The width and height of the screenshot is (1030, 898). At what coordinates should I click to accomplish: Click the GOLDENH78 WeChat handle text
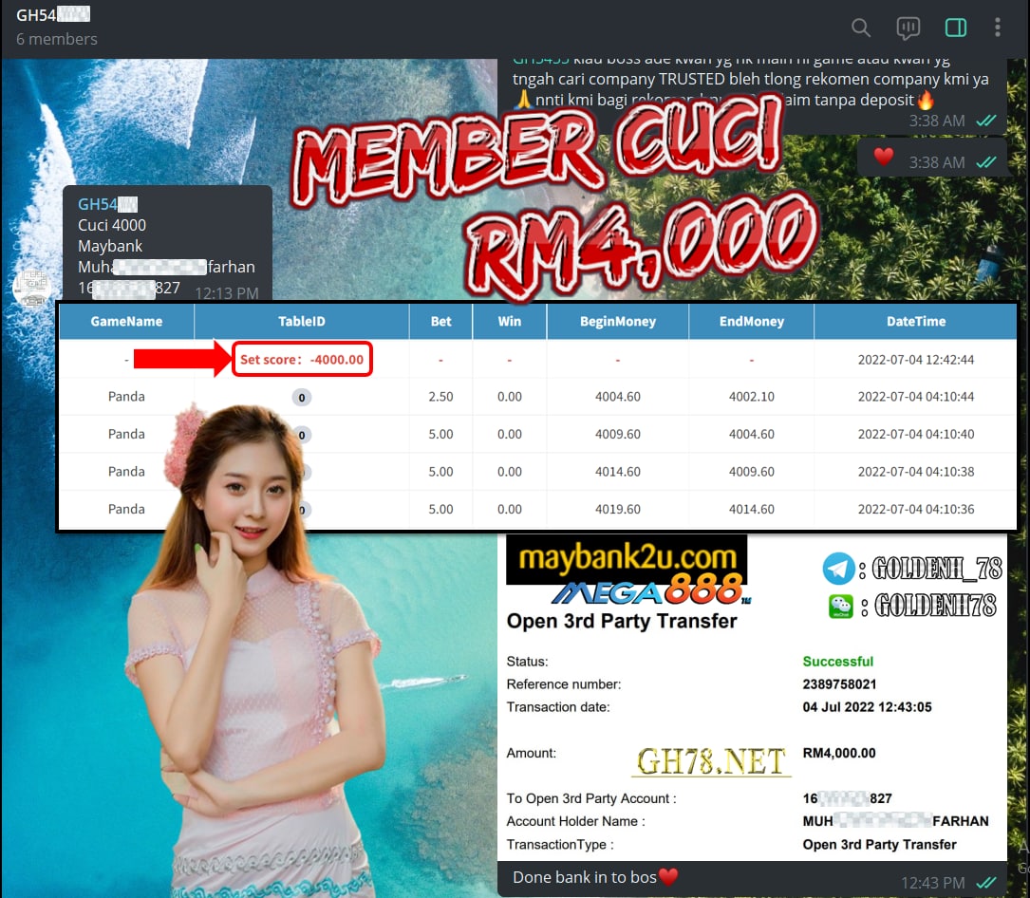coord(935,606)
